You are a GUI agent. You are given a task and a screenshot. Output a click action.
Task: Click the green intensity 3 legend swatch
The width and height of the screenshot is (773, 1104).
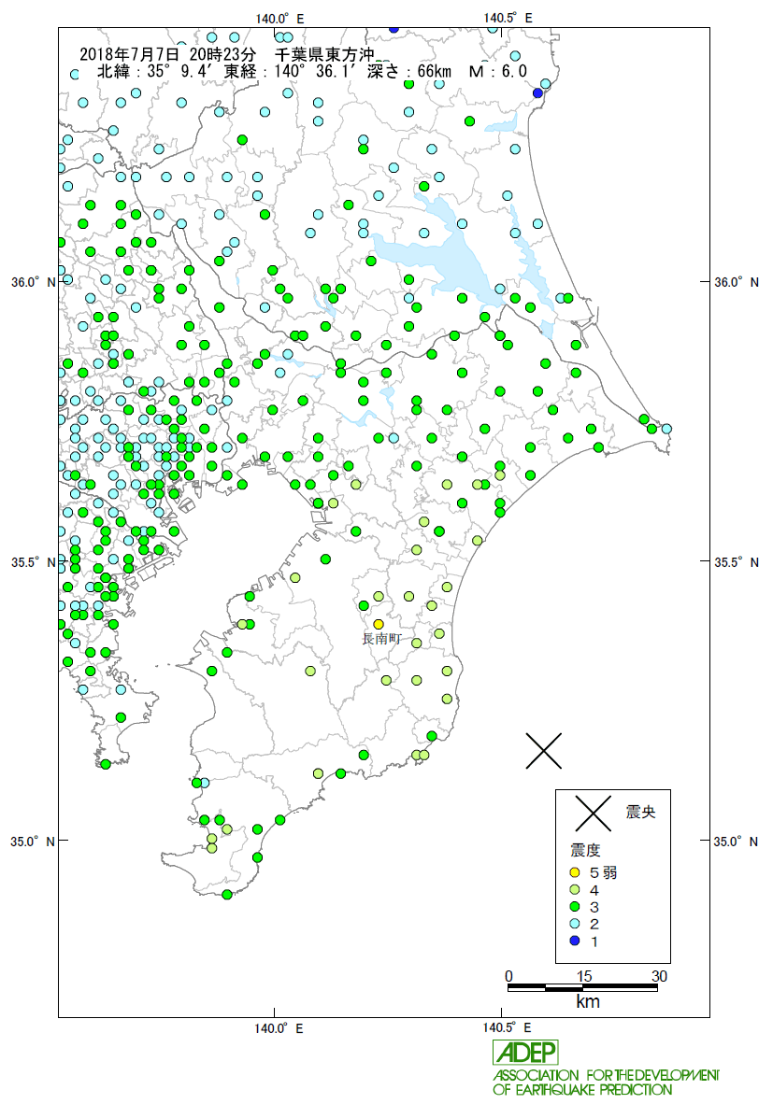pyautogui.click(x=577, y=907)
